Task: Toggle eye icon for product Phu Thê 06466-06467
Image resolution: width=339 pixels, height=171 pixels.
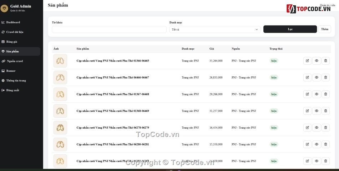Action: (317, 78)
